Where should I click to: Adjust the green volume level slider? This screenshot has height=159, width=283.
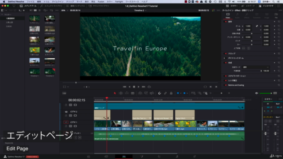coord(266,93)
